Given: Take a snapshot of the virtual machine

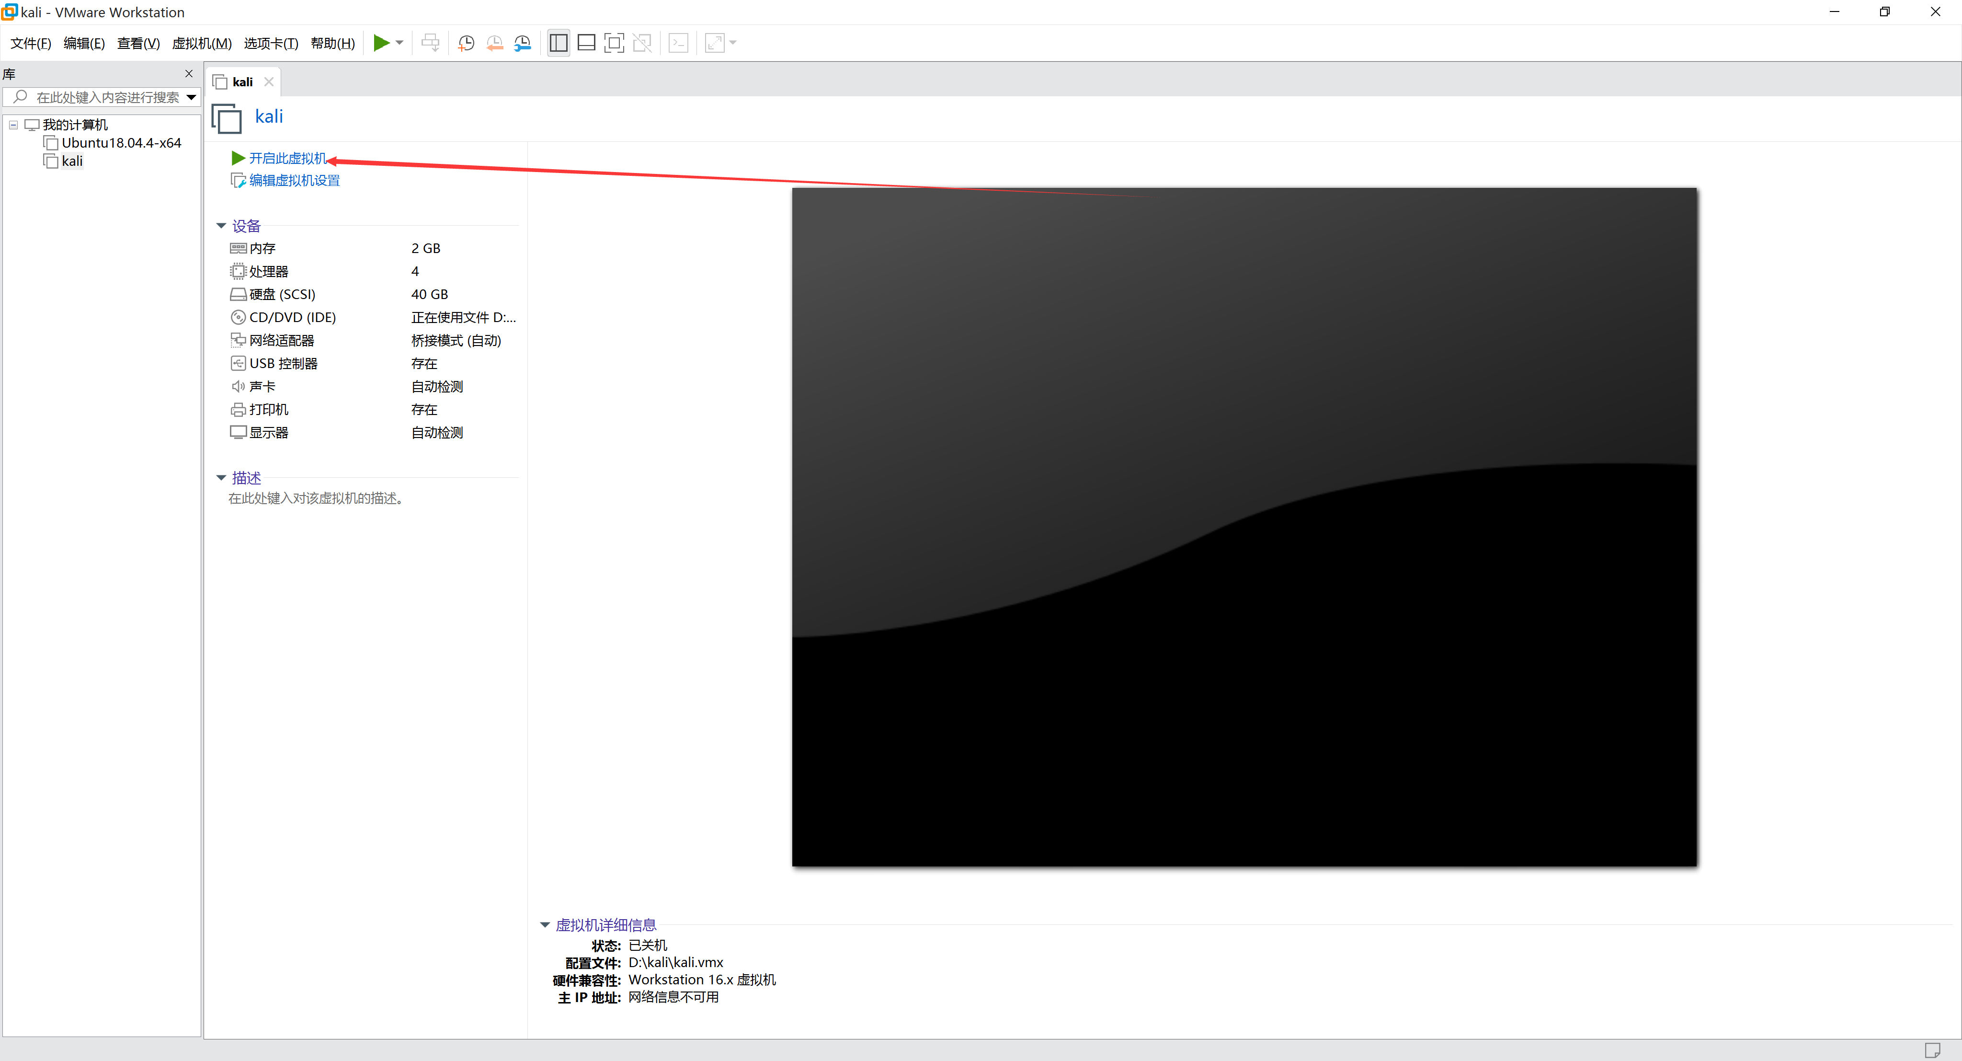Looking at the screenshot, I should tap(466, 43).
